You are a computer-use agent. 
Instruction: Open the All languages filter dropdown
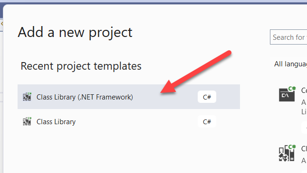(288, 64)
